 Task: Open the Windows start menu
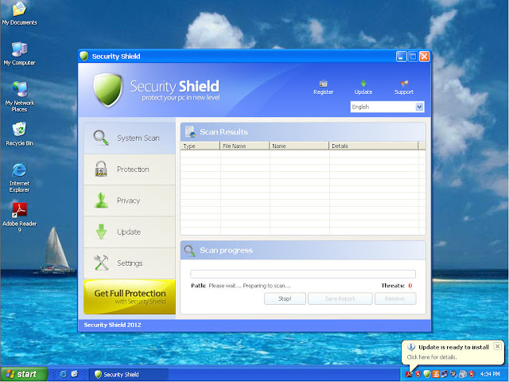pos(24,374)
